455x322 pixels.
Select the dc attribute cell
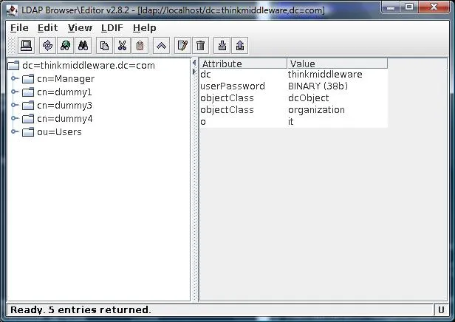[x=243, y=75]
